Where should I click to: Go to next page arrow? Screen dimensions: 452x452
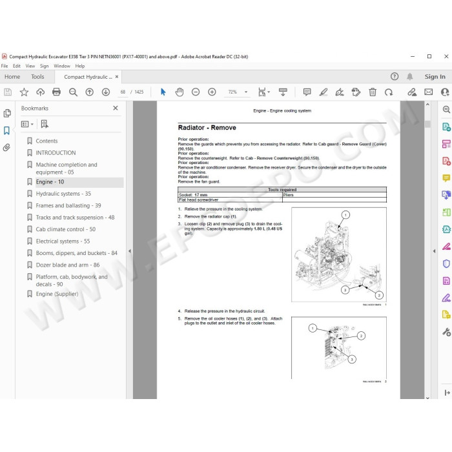(106, 92)
